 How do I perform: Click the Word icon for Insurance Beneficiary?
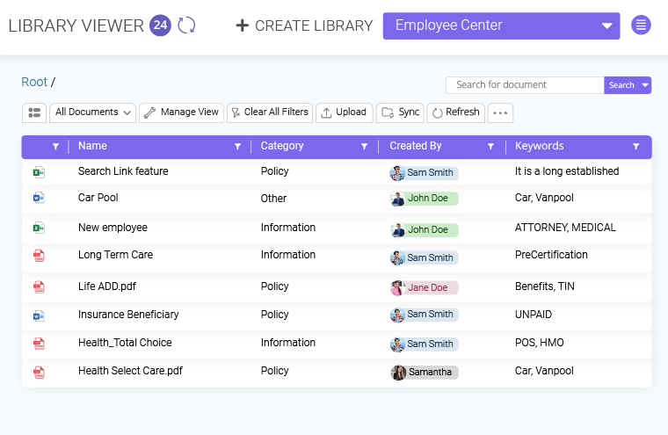click(x=39, y=315)
